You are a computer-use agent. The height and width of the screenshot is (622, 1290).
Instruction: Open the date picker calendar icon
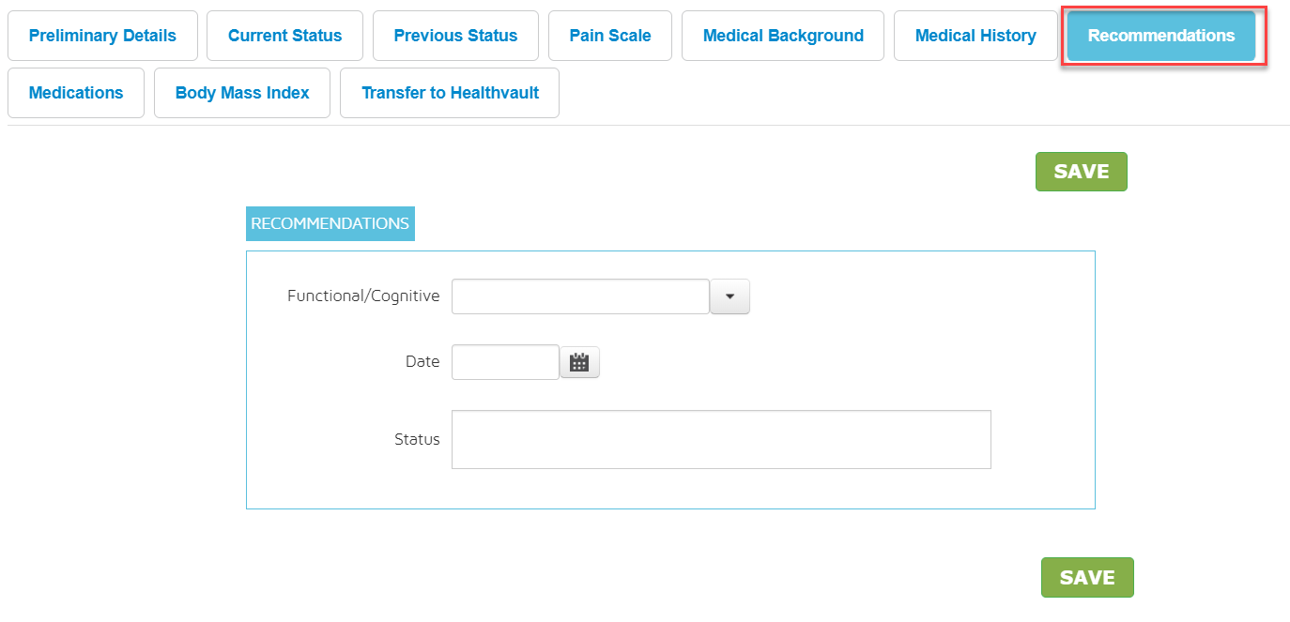(x=579, y=362)
